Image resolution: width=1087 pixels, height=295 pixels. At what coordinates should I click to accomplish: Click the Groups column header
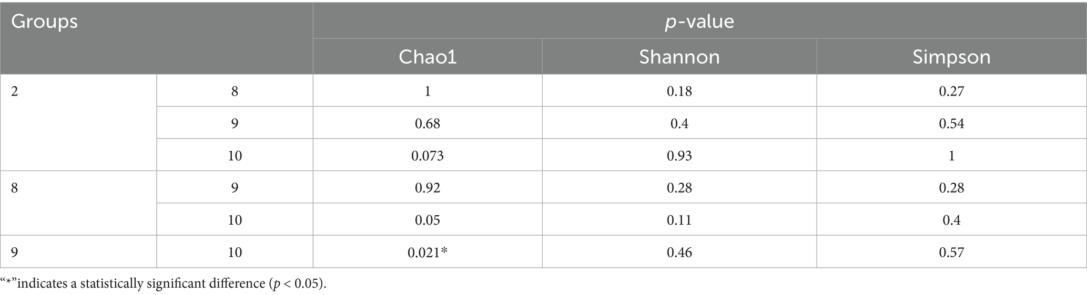tap(44, 22)
